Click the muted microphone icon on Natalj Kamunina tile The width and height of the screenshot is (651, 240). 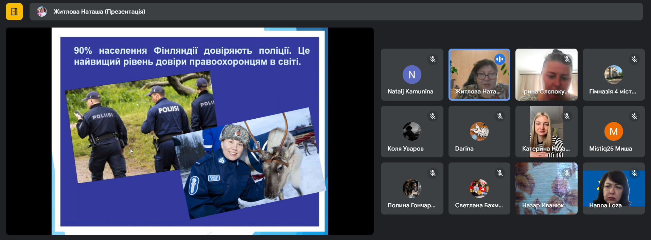pyautogui.click(x=432, y=59)
